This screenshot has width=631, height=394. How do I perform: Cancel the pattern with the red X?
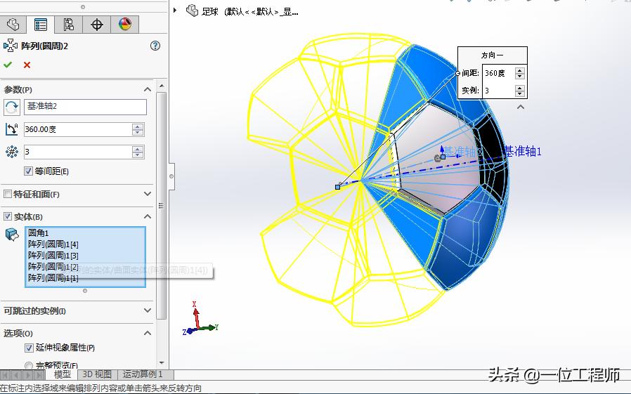pyautogui.click(x=27, y=65)
